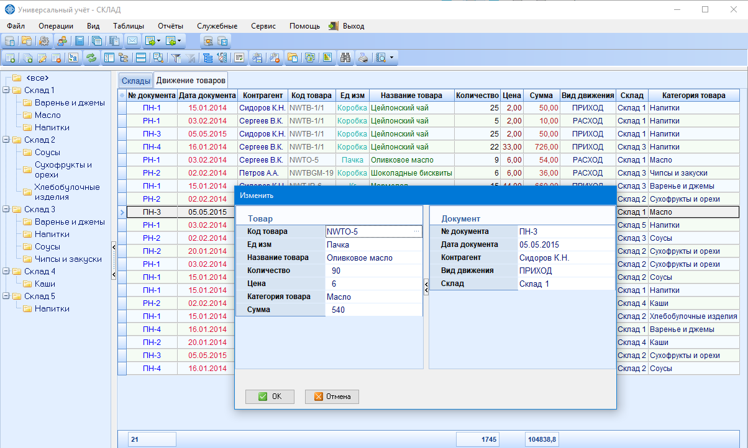
Task: Click the funnel filter icon
Action: [176, 58]
